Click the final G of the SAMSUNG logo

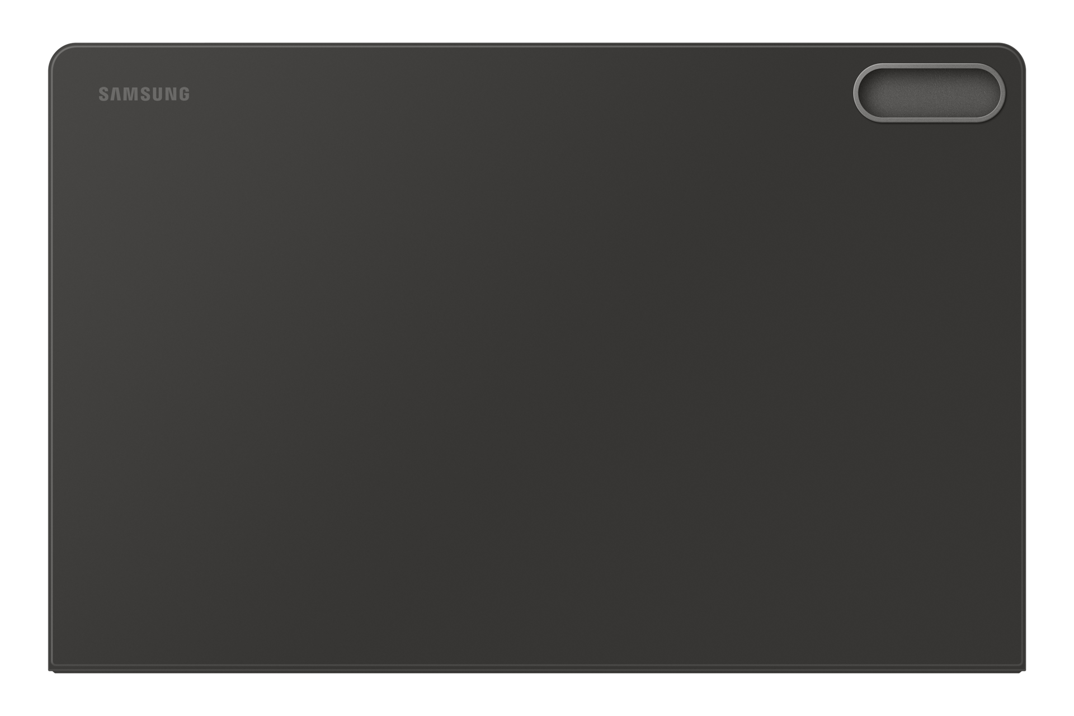[x=184, y=94]
